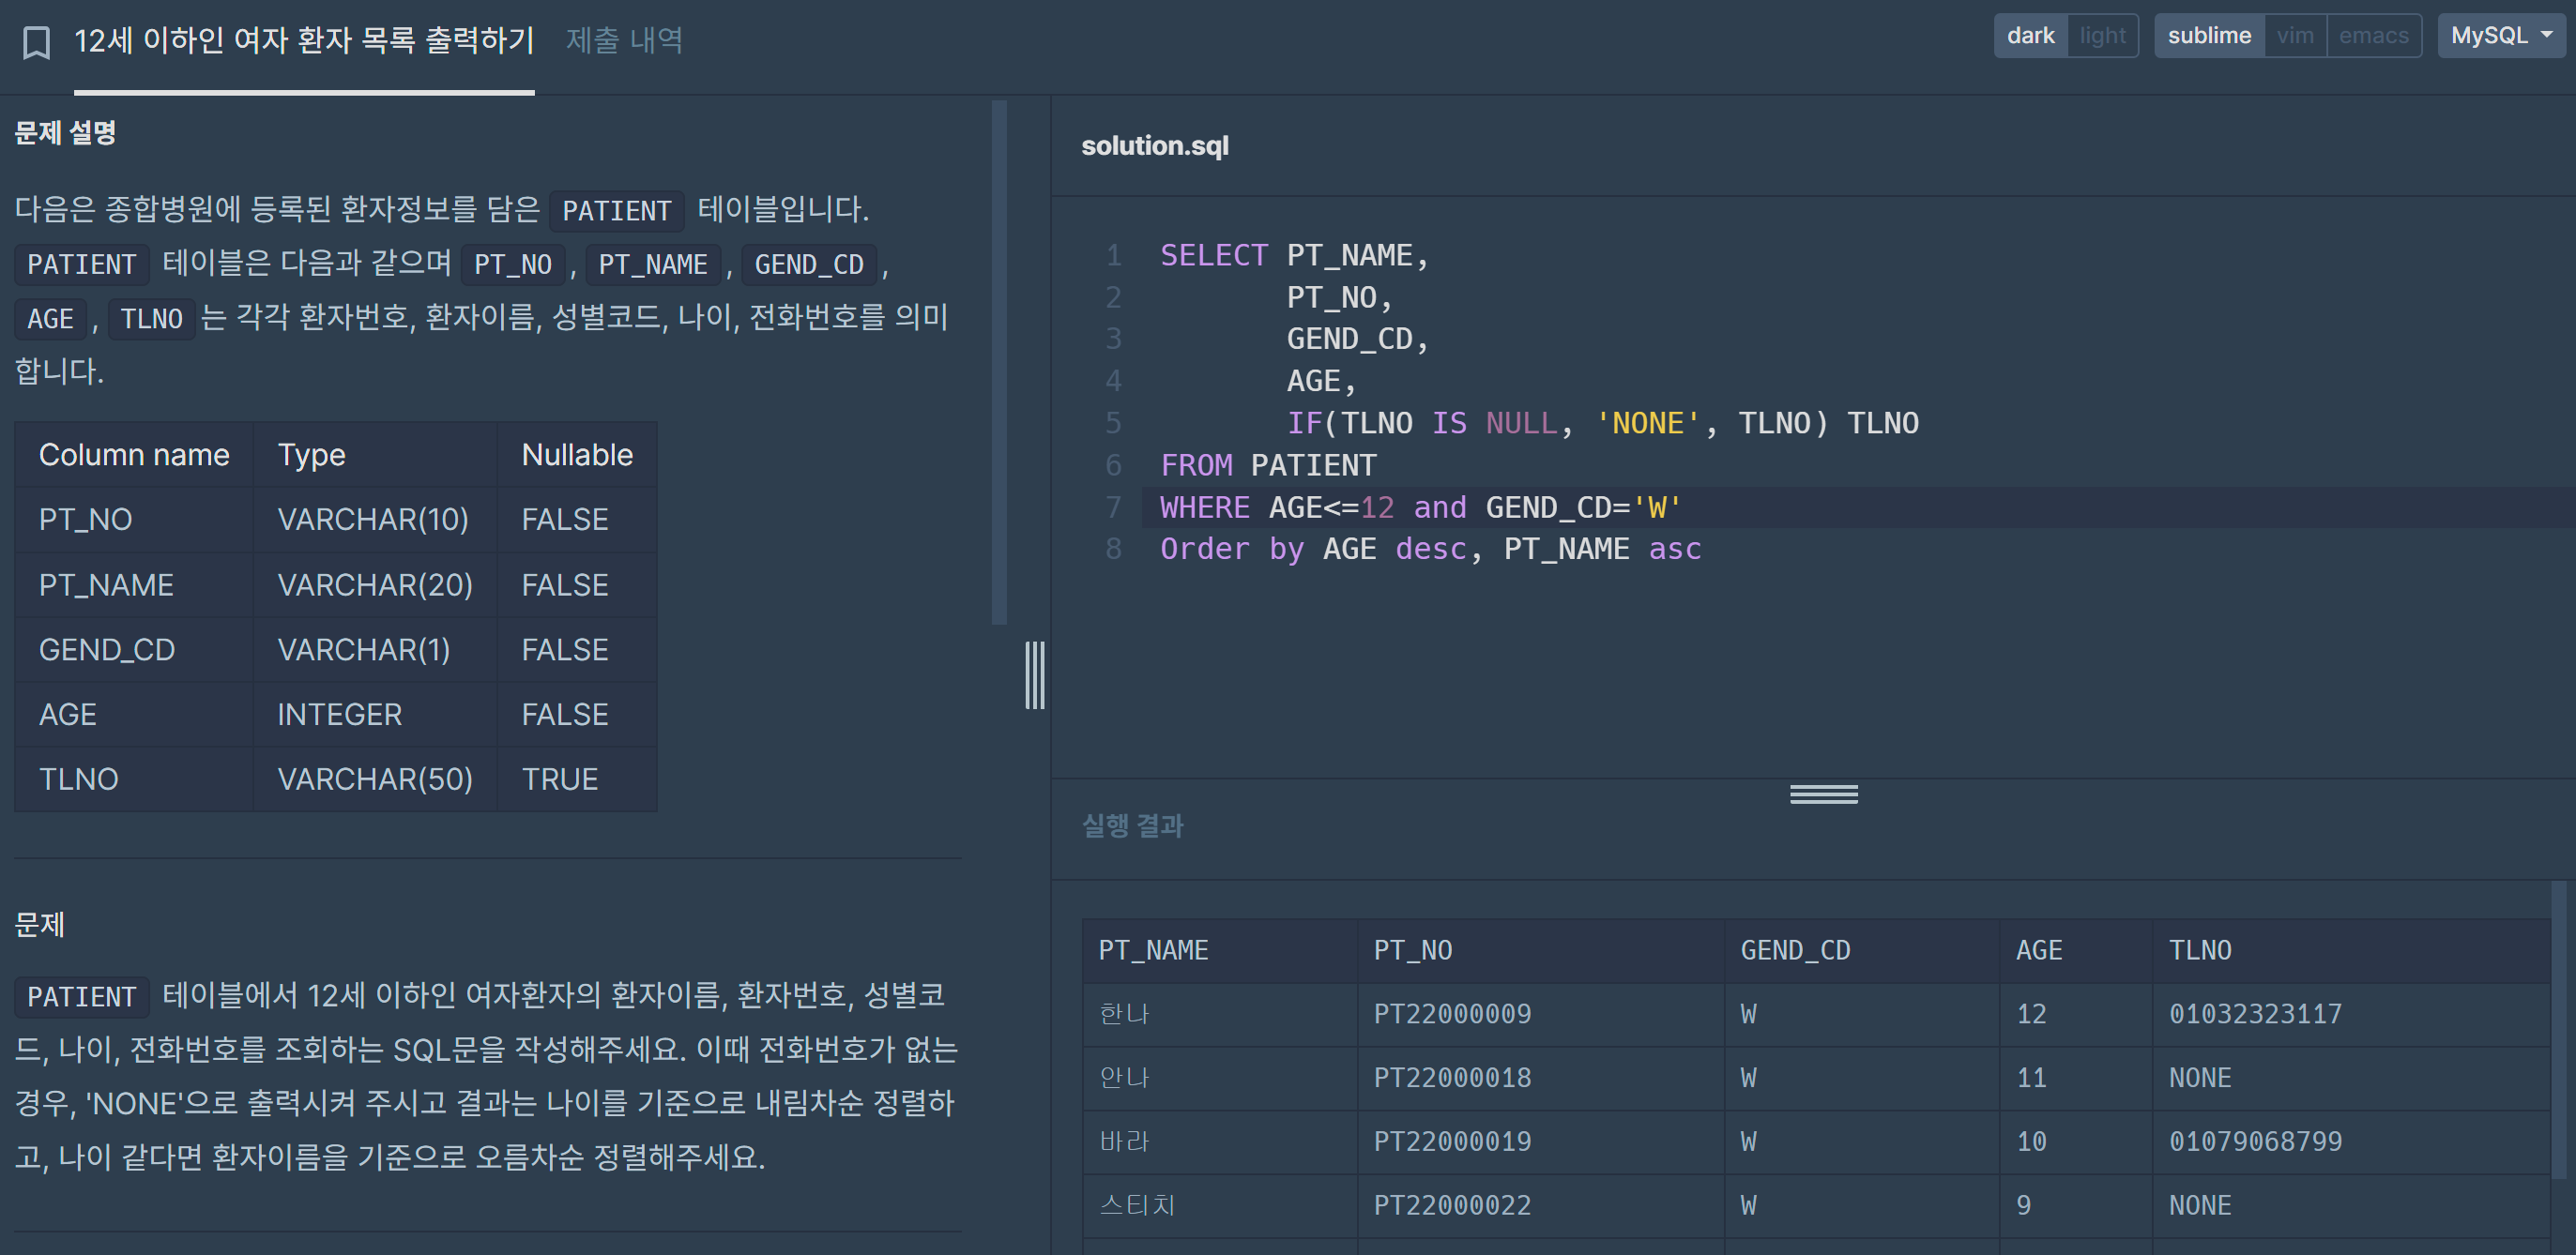Image resolution: width=2576 pixels, height=1255 pixels.
Task: Grab the vertical panel splitter handle
Action: click(x=1035, y=675)
